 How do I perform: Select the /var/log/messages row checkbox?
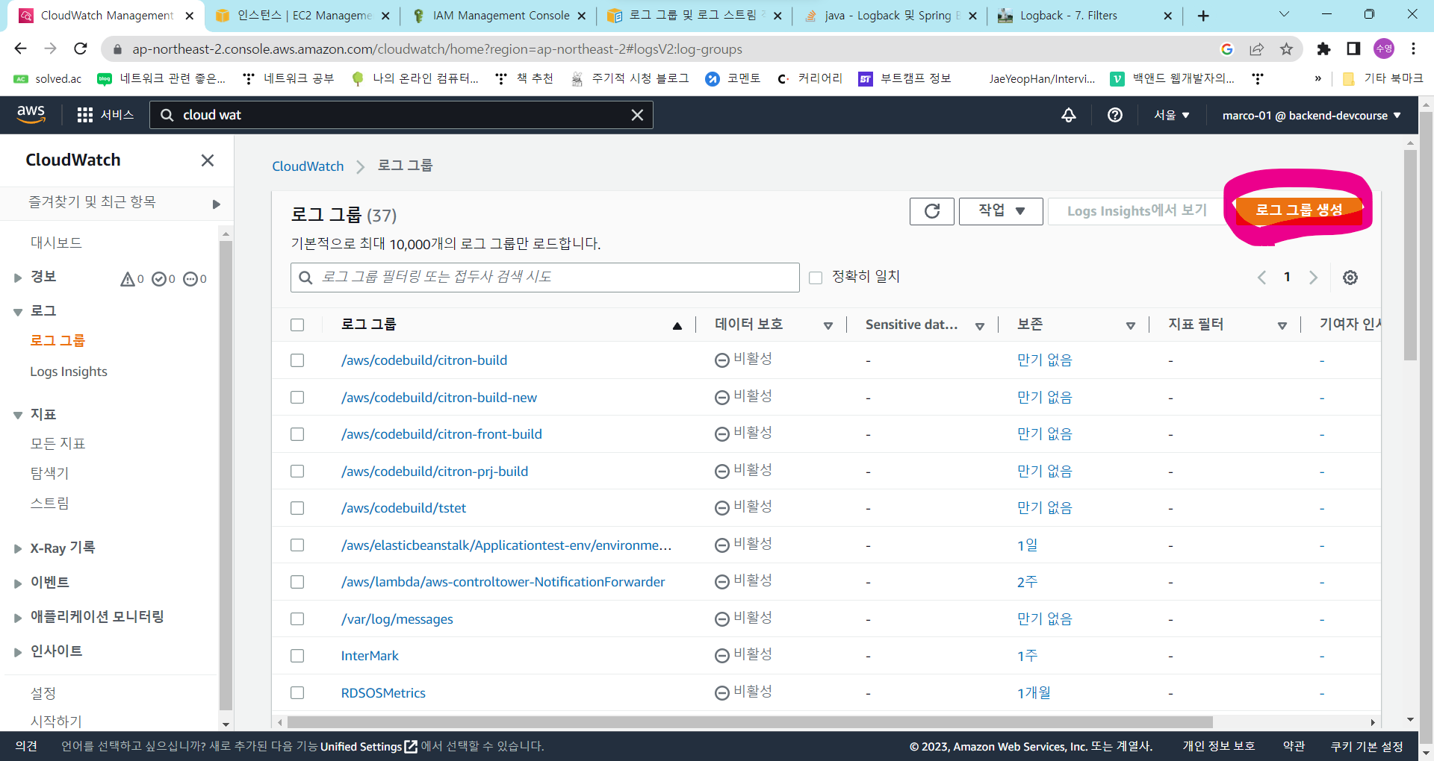tap(297, 619)
